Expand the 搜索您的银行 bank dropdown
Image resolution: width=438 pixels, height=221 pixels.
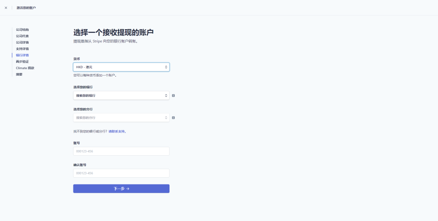point(121,96)
